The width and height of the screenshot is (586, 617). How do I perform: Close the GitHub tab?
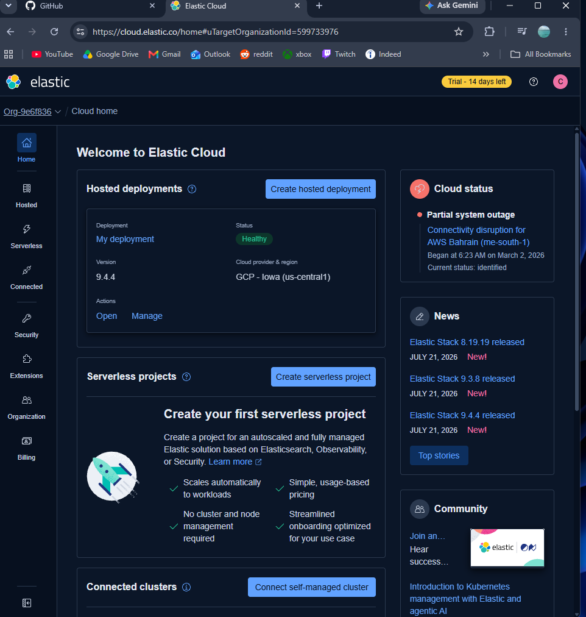coord(152,6)
